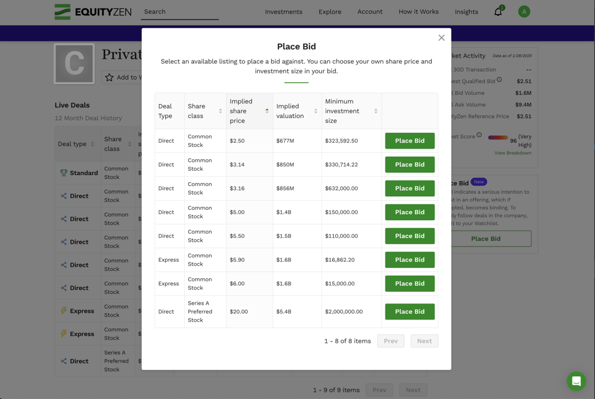Image resolution: width=595 pixels, height=399 pixels.
Task: Click the Add to Watchlist star icon
Action: (110, 77)
